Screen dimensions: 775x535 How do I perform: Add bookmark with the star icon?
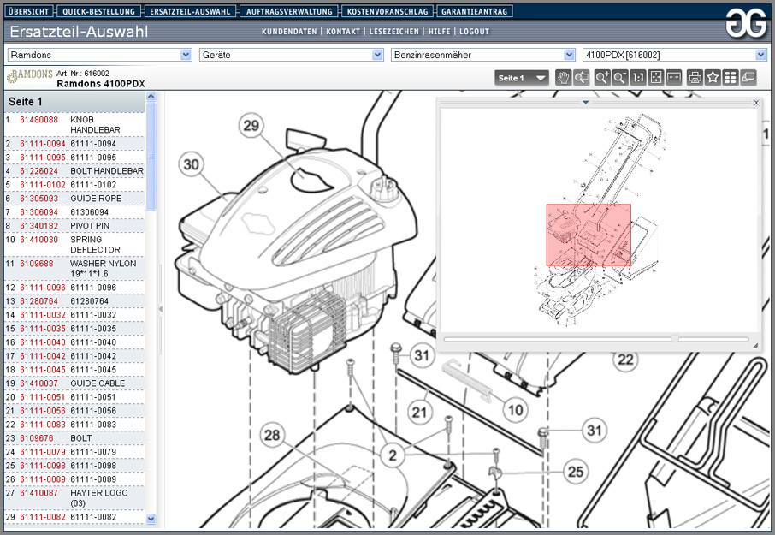pos(713,78)
